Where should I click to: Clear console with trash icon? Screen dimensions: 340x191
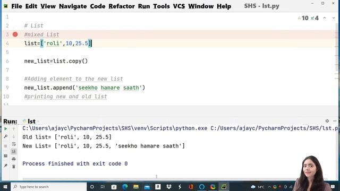coord(14,167)
